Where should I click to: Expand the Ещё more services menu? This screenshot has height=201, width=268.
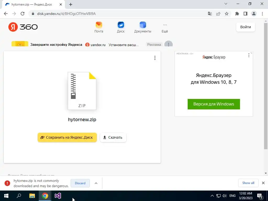[x=165, y=28]
